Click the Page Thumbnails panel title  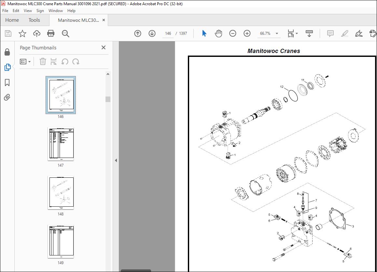coord(38,47)
